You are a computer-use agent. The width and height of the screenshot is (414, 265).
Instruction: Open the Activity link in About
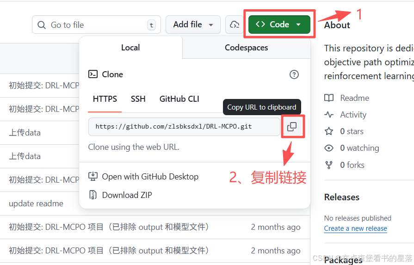point(353,115)
